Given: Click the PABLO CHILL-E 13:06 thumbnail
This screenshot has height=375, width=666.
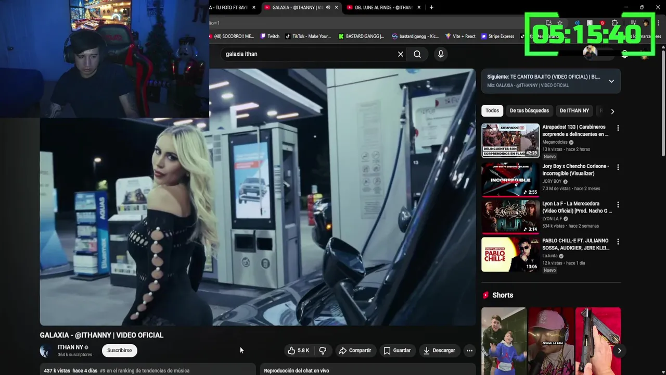Looking at the screenshot, I should pyautogui.click(x=510, y=254).
